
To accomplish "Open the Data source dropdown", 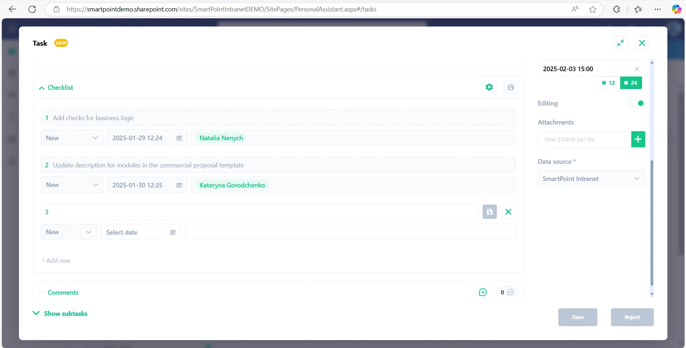I will coord(591,178).
